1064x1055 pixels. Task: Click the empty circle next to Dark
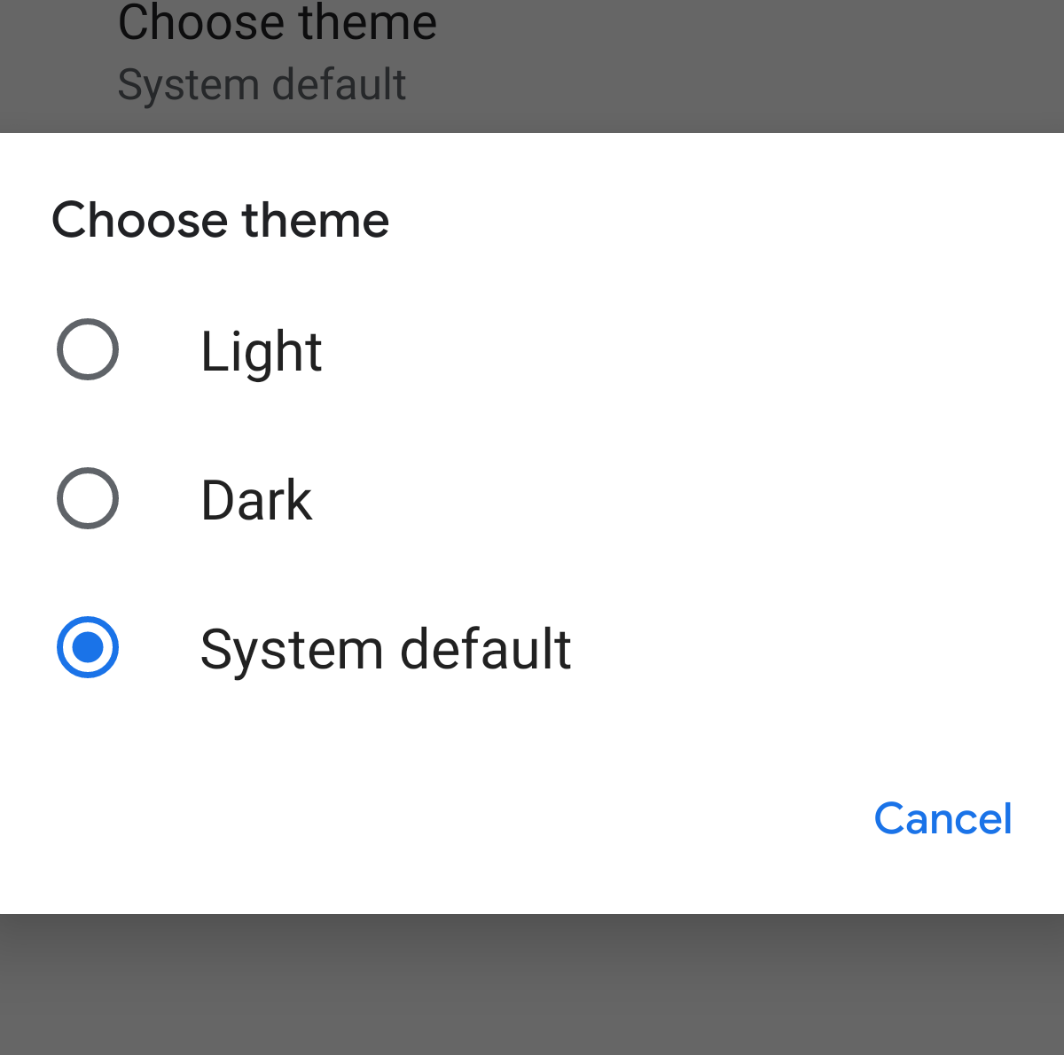click(x=88, y=498)
